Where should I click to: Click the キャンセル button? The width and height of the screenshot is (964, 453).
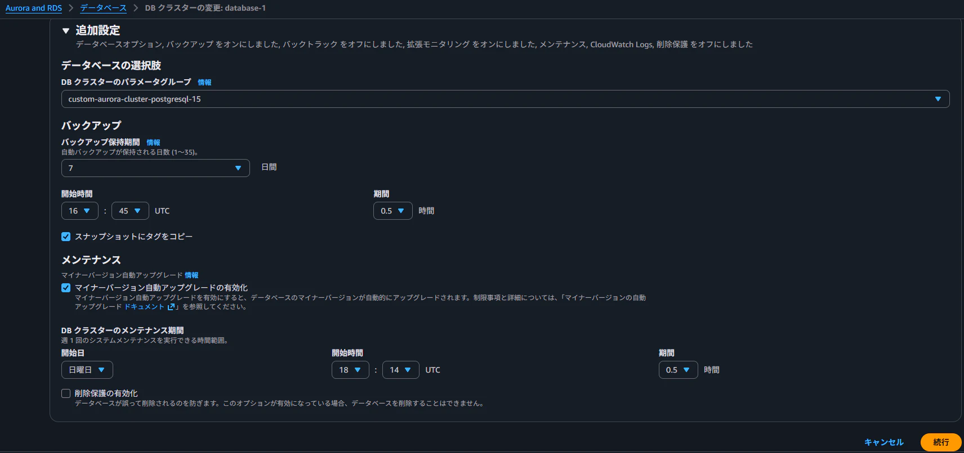coord(884,442)
